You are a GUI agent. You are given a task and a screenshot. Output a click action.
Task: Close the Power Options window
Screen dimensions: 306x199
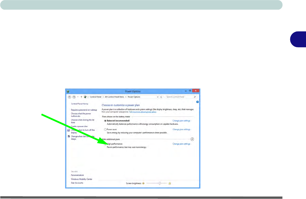(x=196, y=91)
